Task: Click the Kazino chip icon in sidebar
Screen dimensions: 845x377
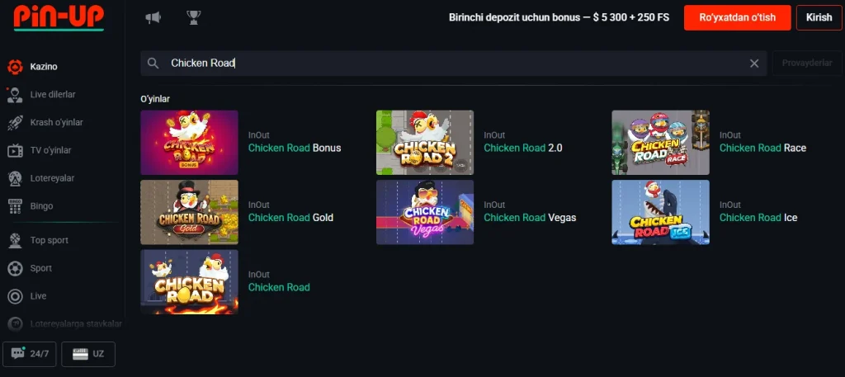Action: 15,67
